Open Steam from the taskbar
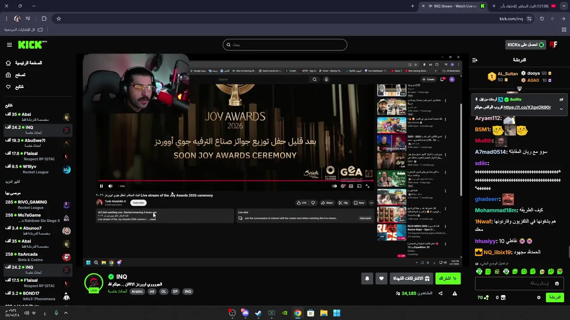 [x=258, y=313]
